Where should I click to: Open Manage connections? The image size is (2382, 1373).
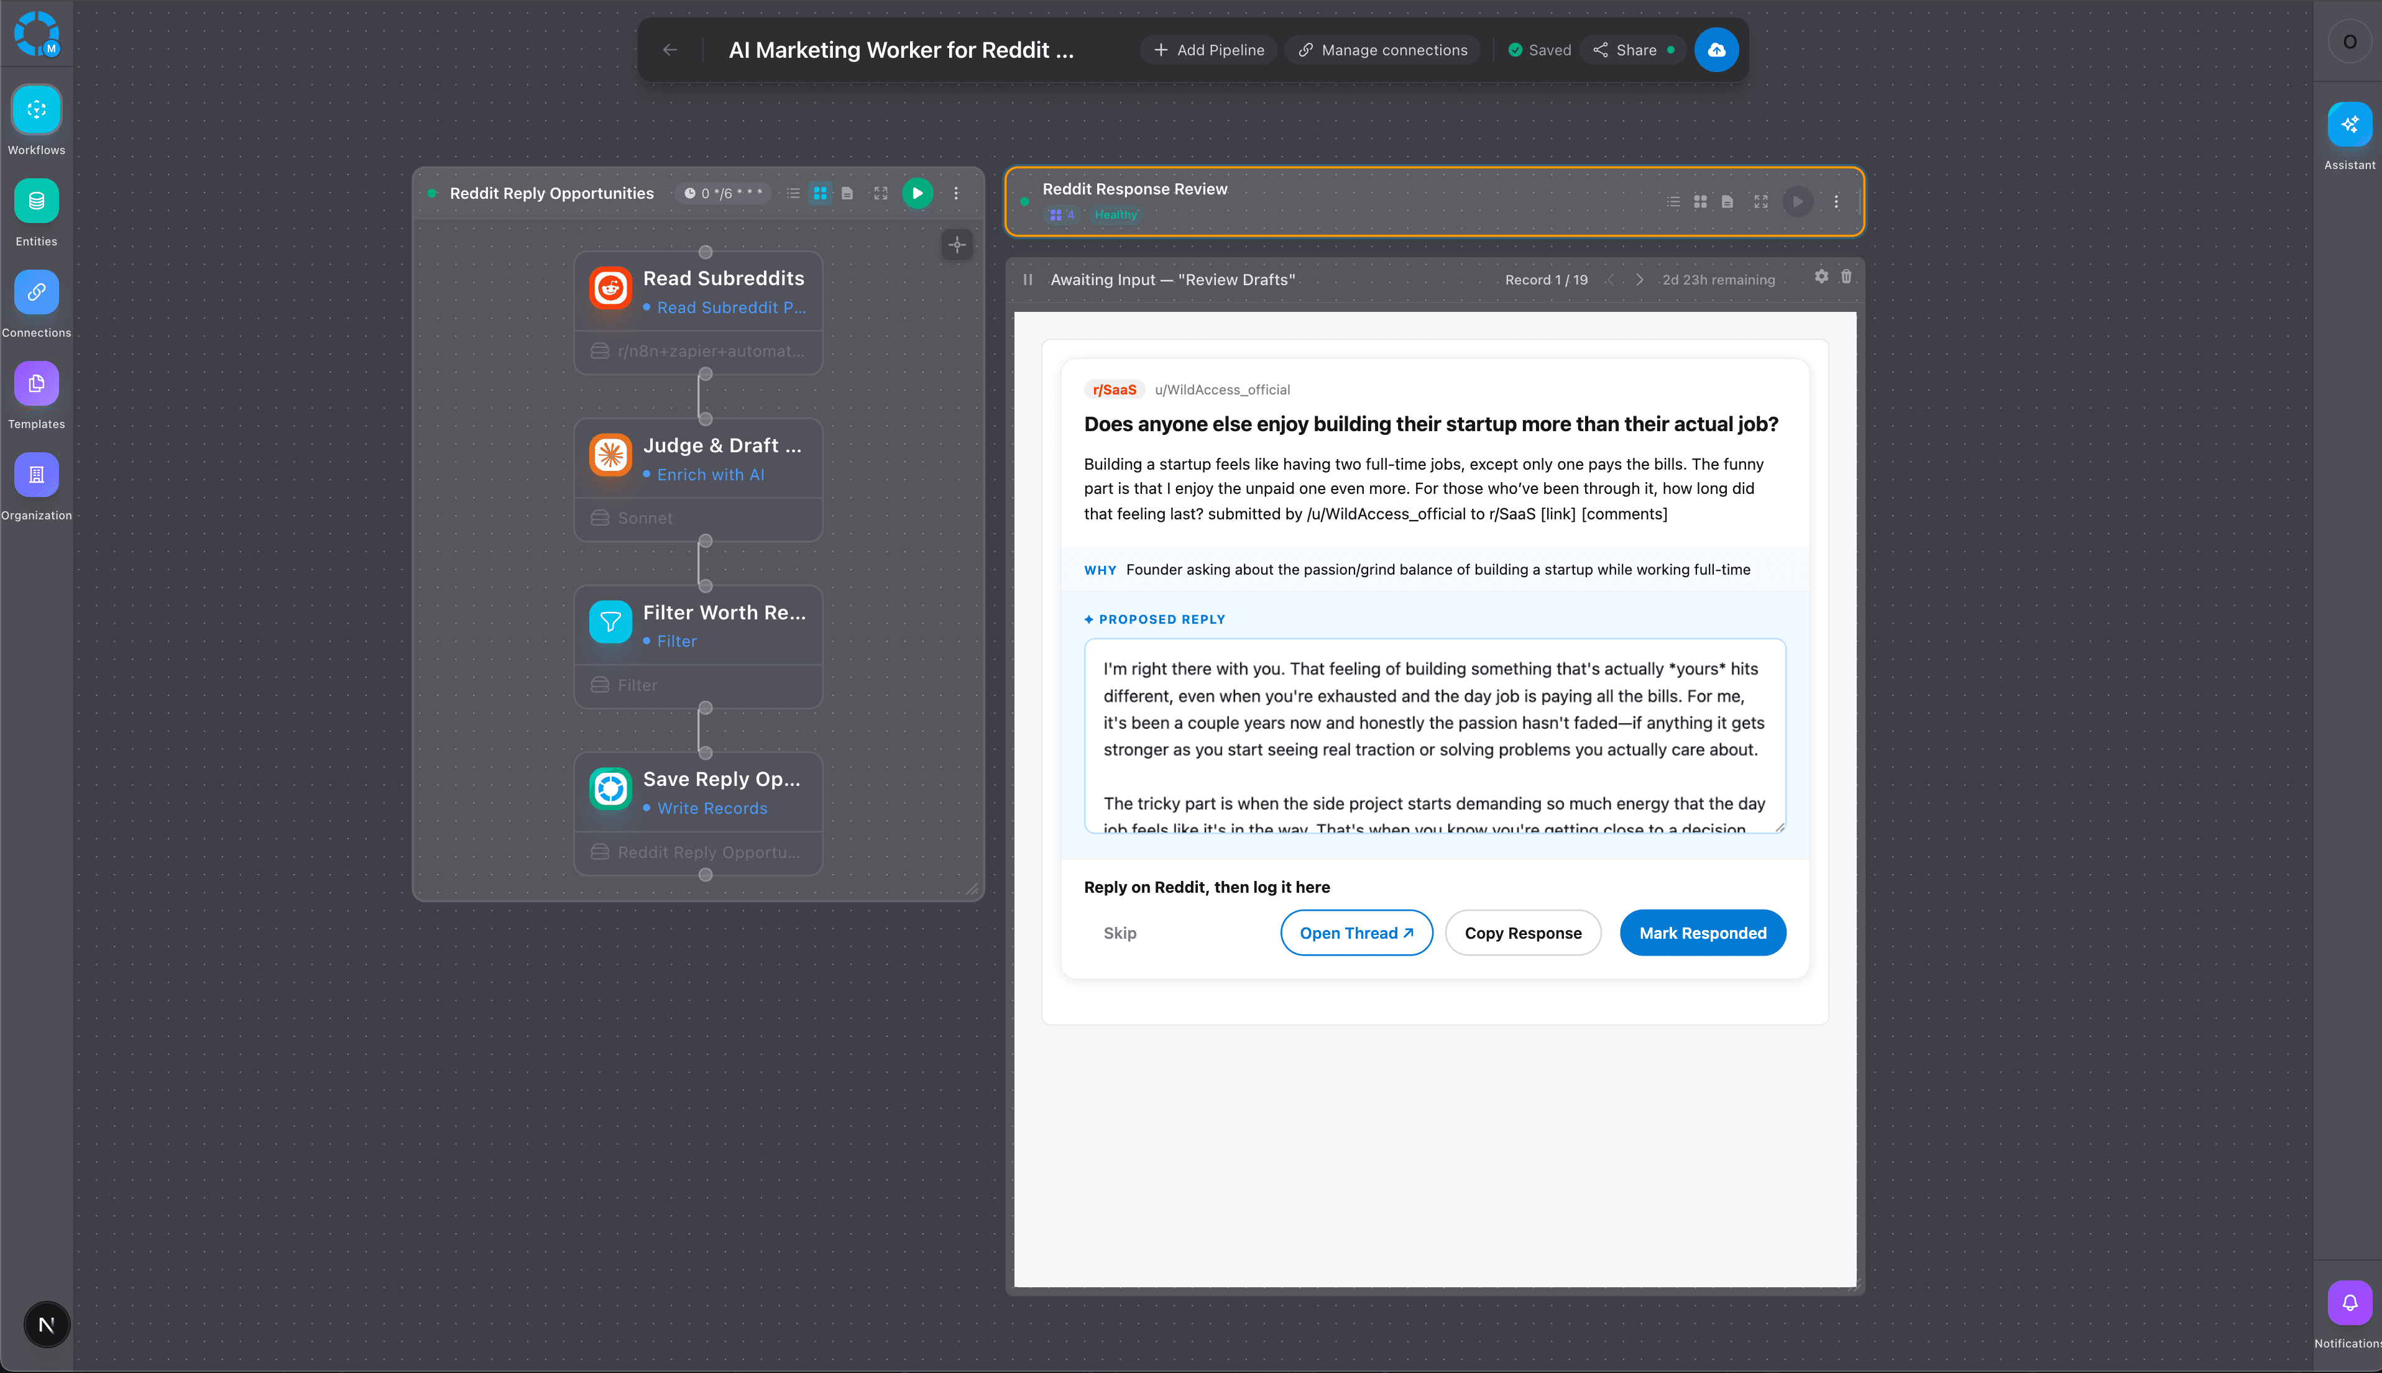click(1382, 50)
